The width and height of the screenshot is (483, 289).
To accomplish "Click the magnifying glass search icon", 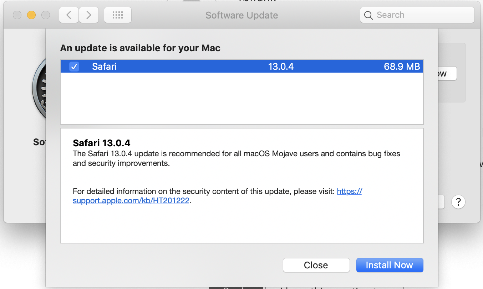I will tap(368, 15).
